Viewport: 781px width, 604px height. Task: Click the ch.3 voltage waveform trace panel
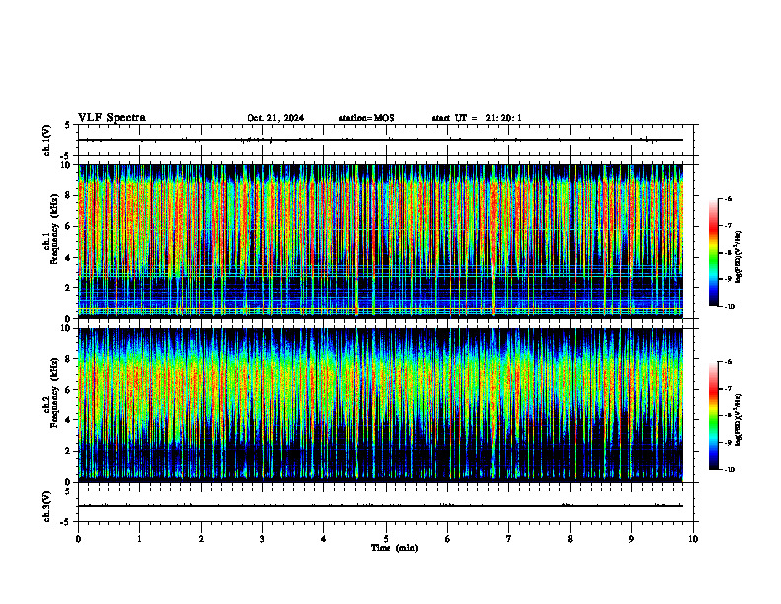tap(386, 506)
